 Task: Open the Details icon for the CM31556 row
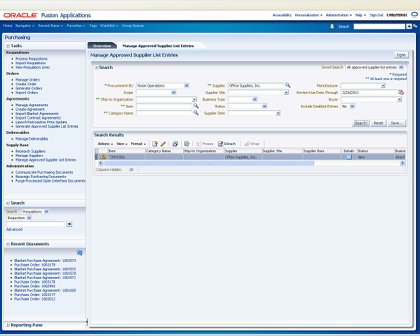(348, 157)
